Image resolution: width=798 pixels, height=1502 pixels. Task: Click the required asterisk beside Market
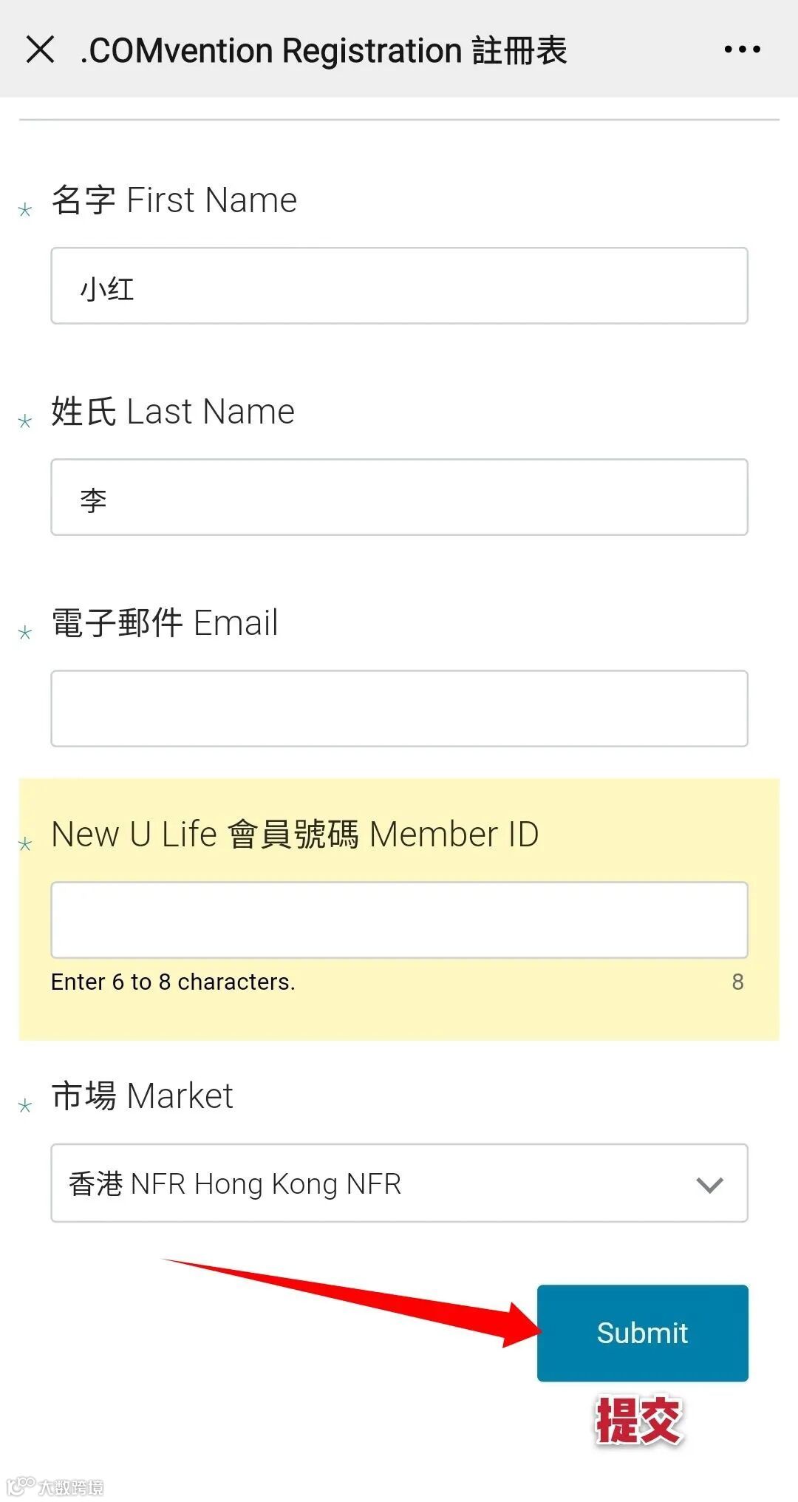click(25, 1106)
